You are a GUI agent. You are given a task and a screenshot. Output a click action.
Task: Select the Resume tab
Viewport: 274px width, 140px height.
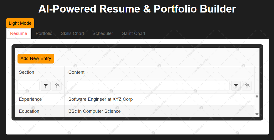click(x=19, y=33)
